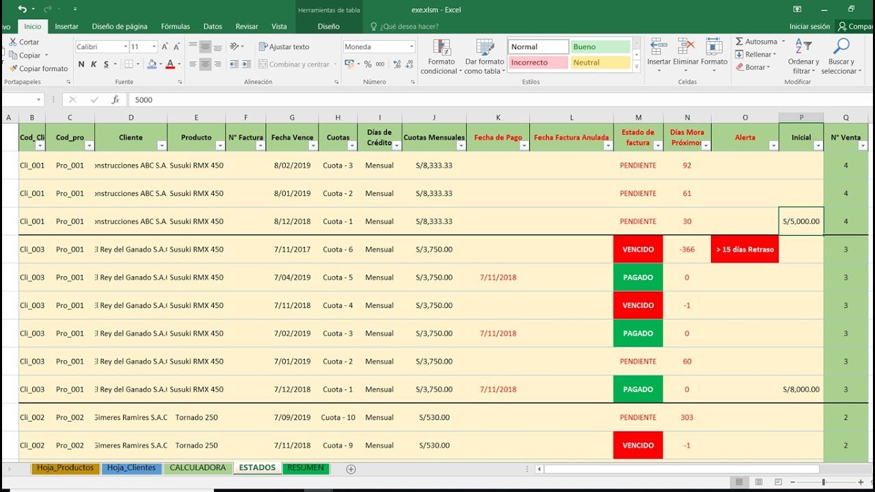
Task: Click the percent style icon
Action: click(x=368, y=64)
